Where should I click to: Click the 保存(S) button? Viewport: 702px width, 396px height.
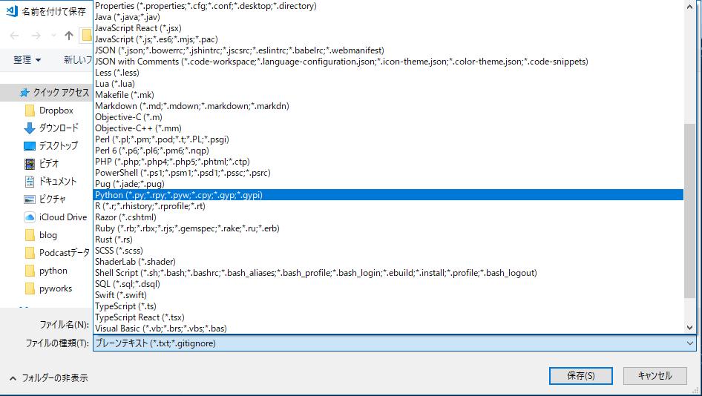(581, 376)
